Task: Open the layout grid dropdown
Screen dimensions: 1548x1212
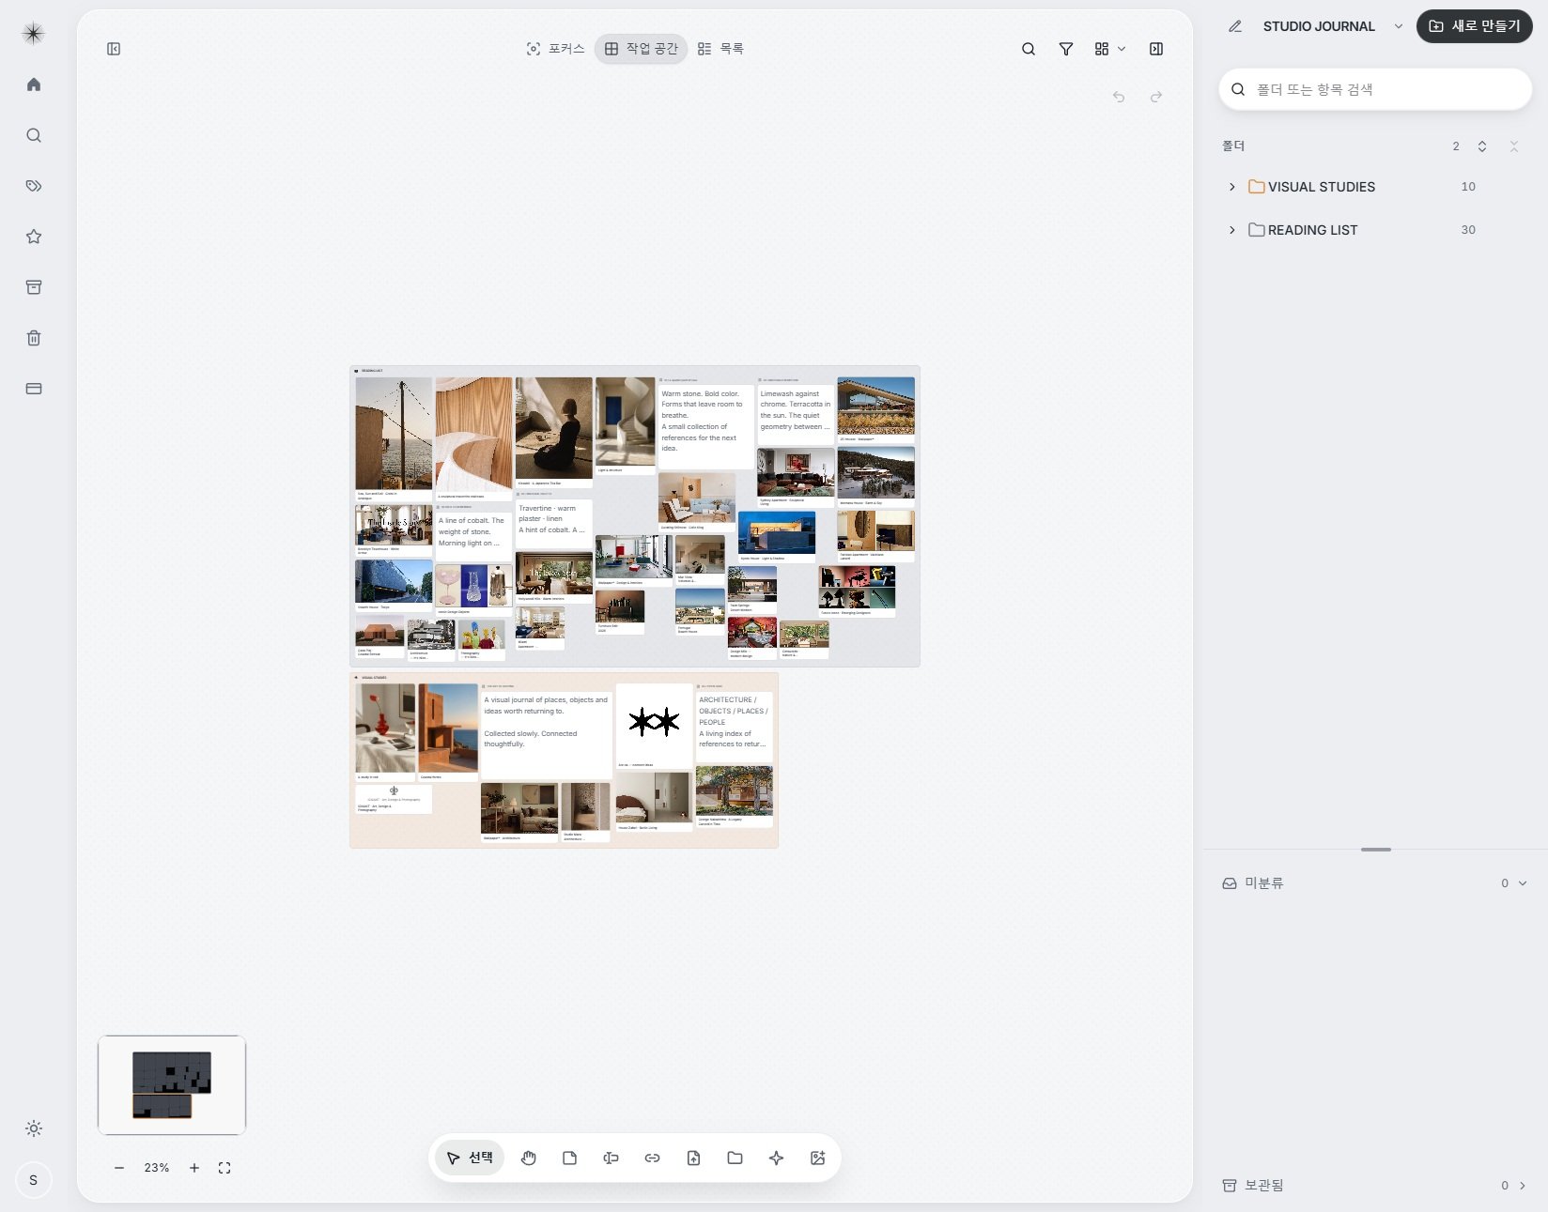Action: (1109, 49)
